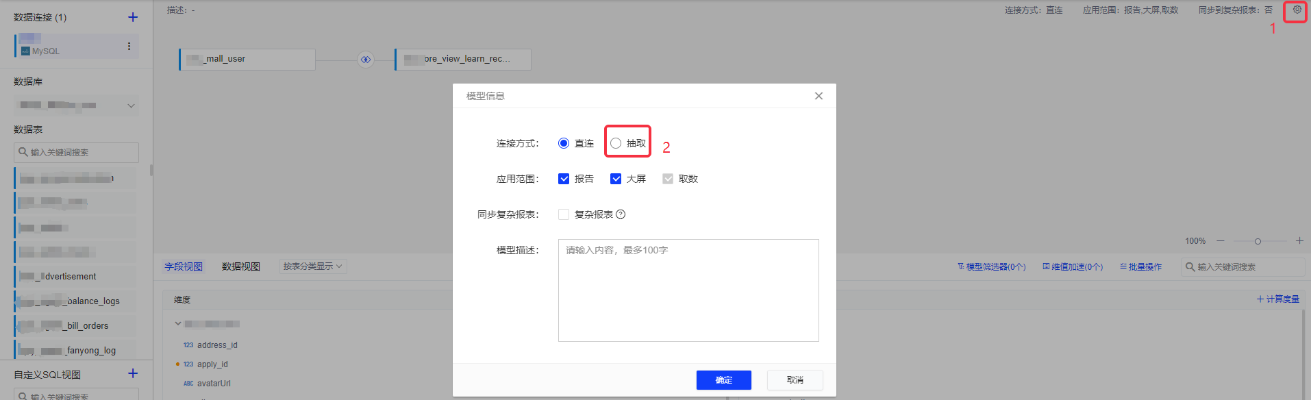Select the 直连 connection mode
Image resolution: width=1311 pixels, height=400 pixels.
coord(564,143)
